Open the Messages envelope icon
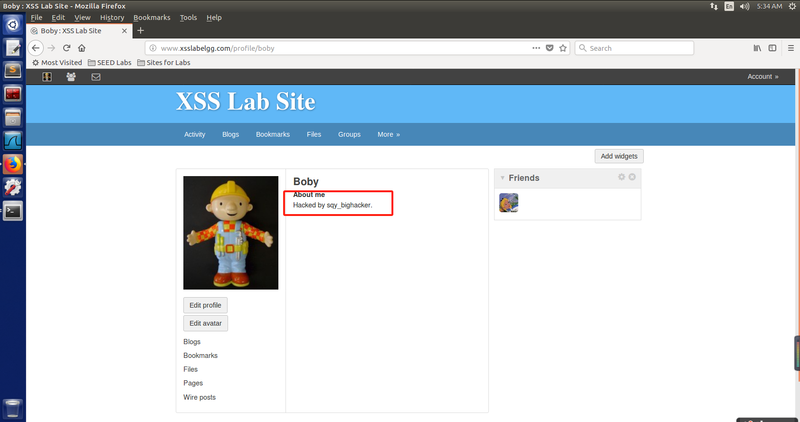The height and width of the screenshot is (422, 800). 96,77
